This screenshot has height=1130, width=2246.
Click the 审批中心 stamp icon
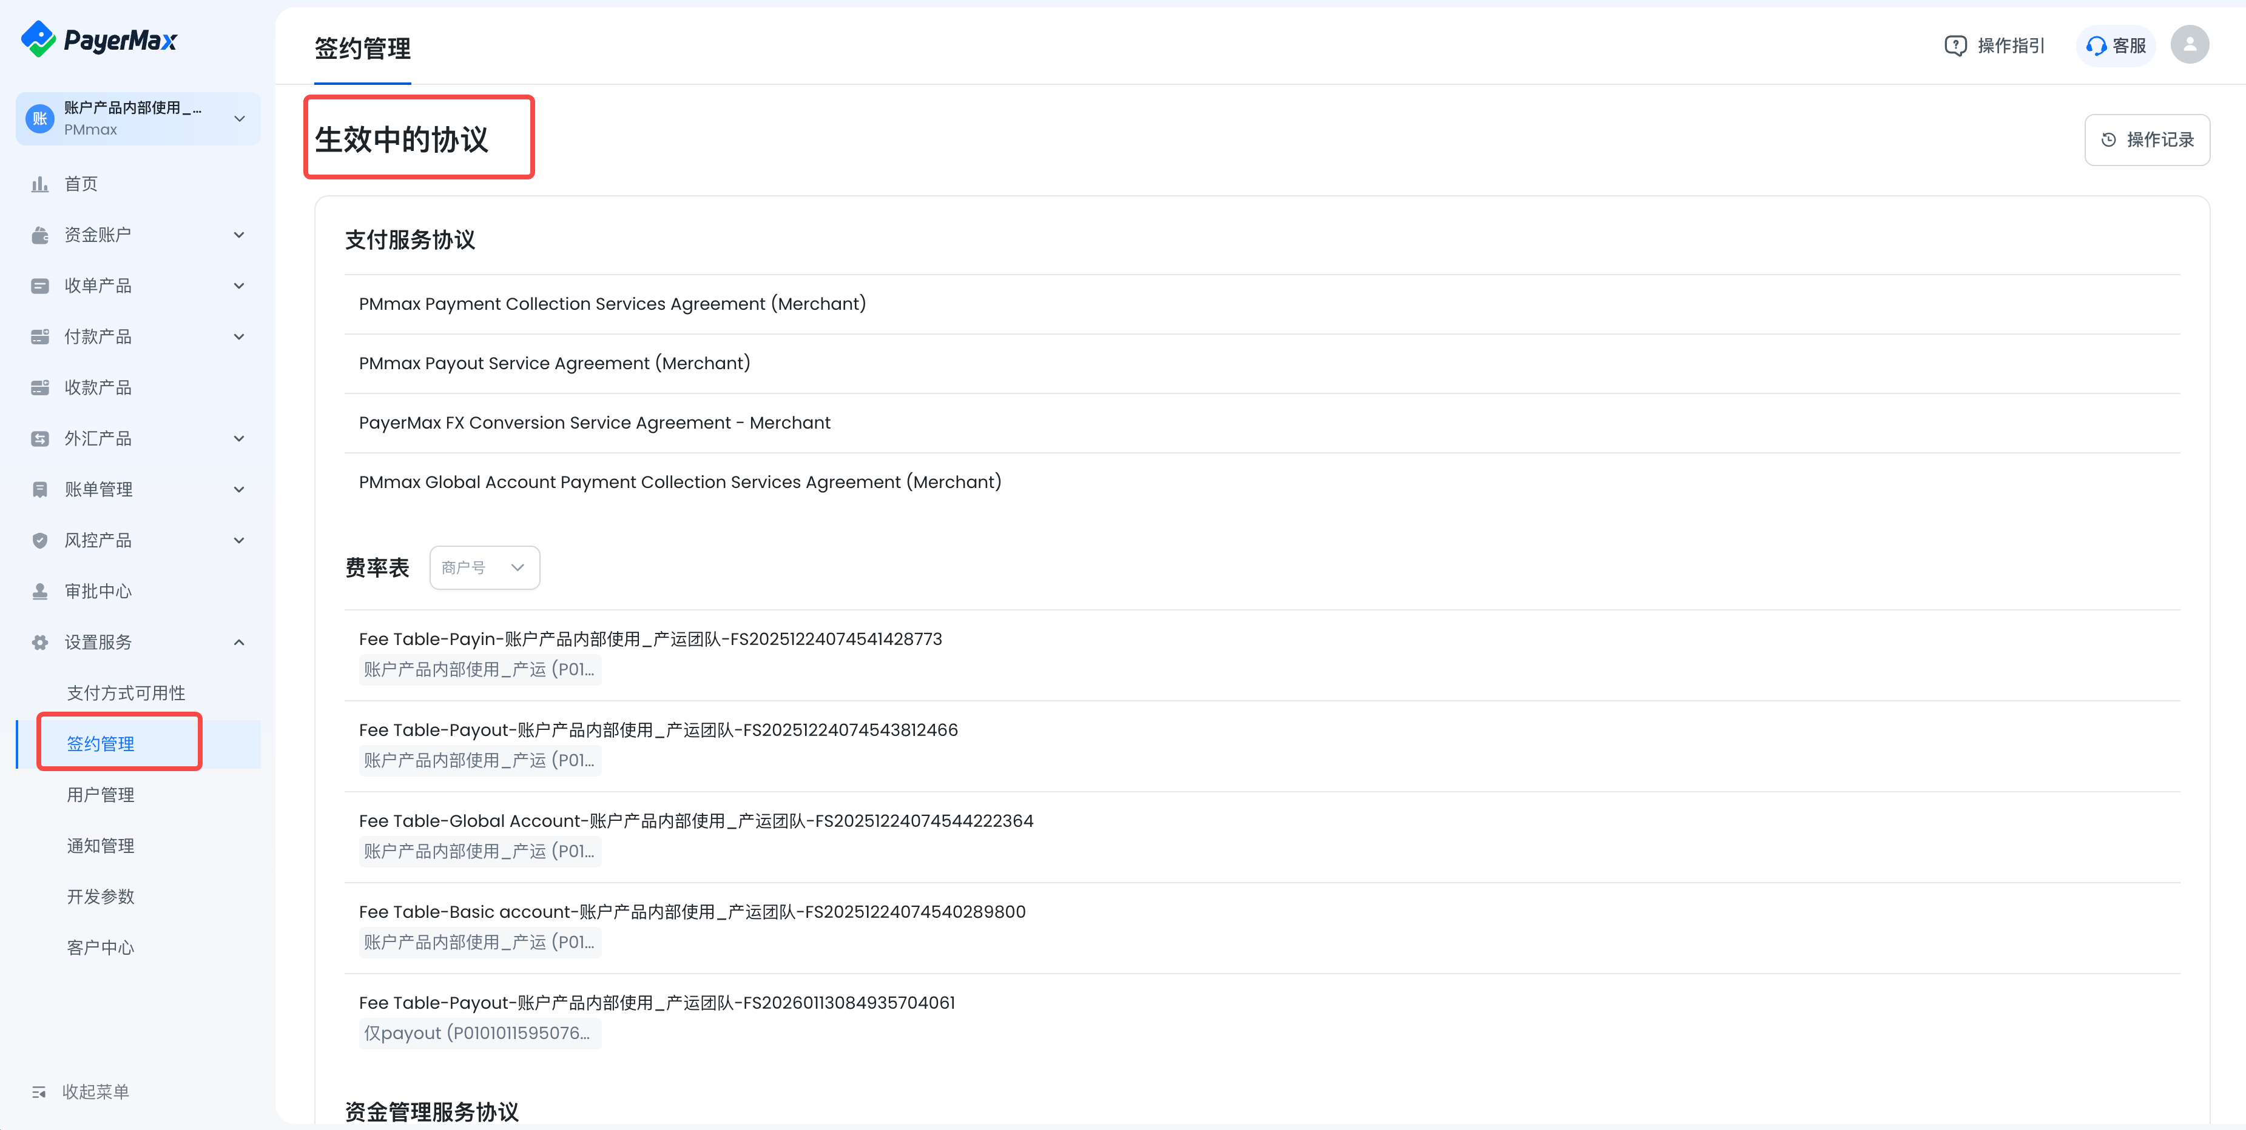point(40,592)
